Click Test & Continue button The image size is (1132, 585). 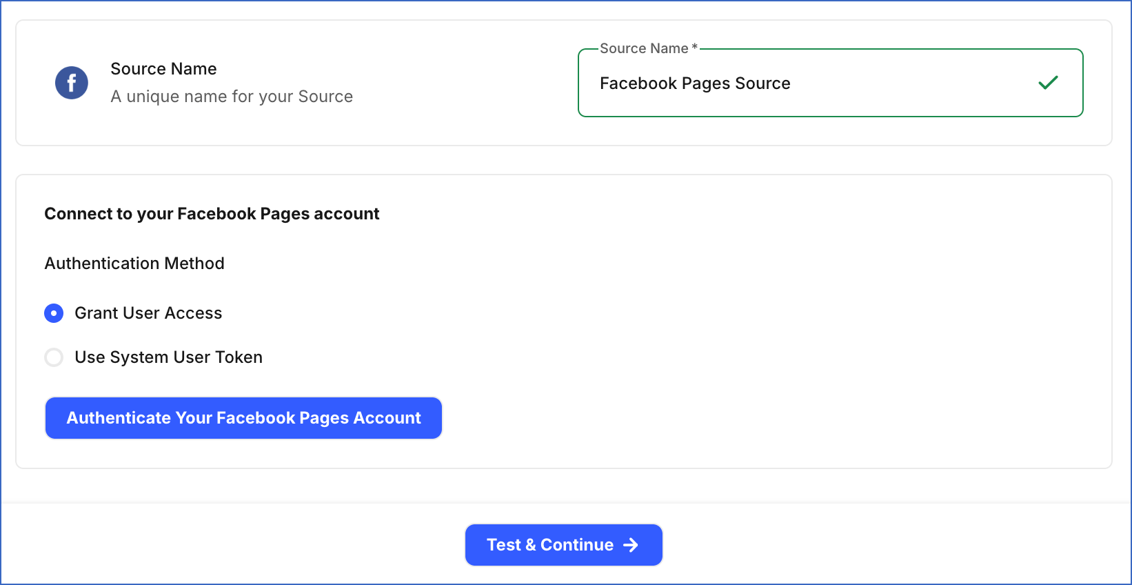point(564,545)
